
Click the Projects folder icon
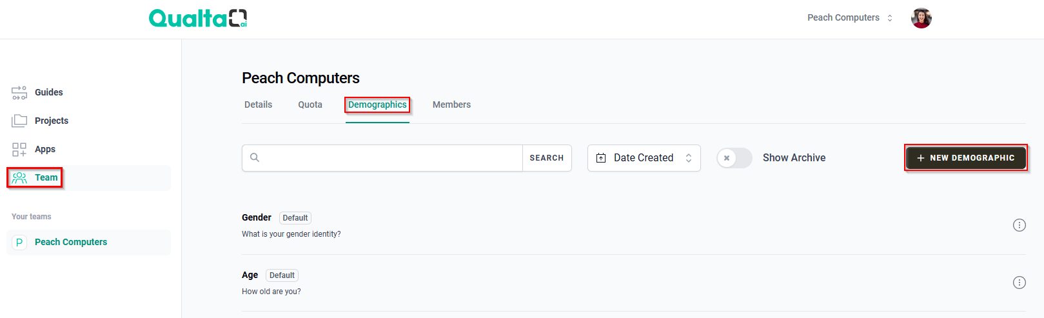[x=19, y=121]
